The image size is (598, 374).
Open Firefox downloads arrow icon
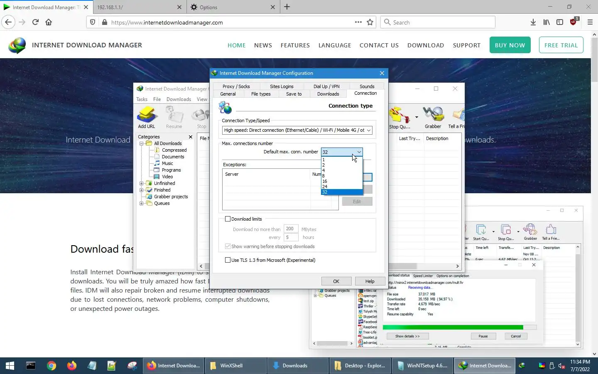click(533, 22)
